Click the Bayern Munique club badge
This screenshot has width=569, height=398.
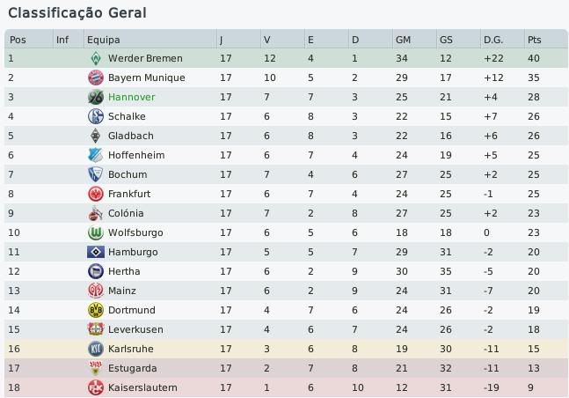pos(95,78)
